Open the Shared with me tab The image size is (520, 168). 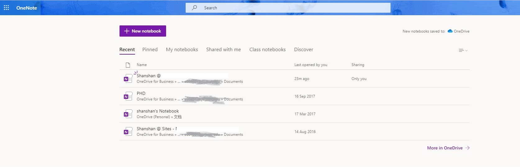224,50
